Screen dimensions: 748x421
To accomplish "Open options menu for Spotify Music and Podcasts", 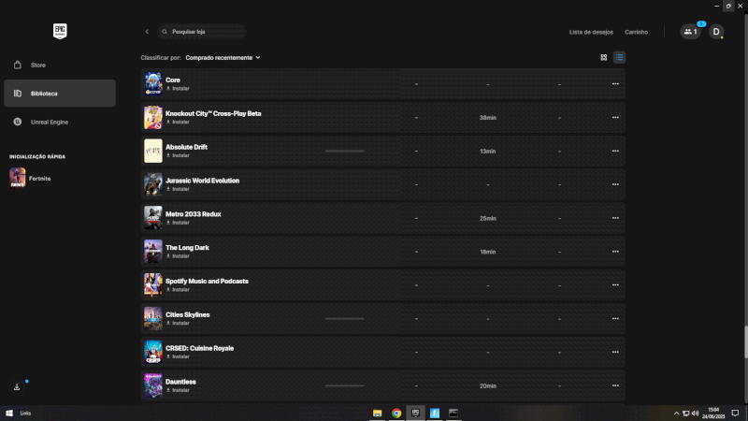I will click(x=615, y=285).
